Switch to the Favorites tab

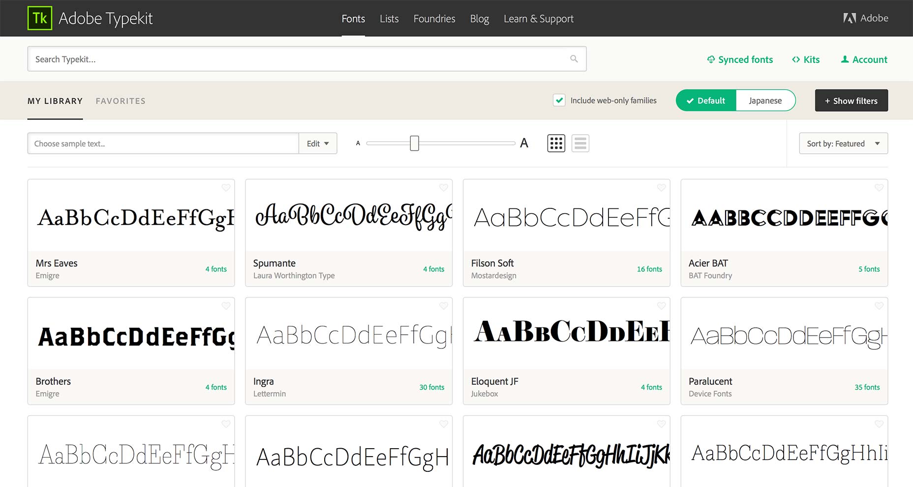pyautogui.click(x=121, y=101)
